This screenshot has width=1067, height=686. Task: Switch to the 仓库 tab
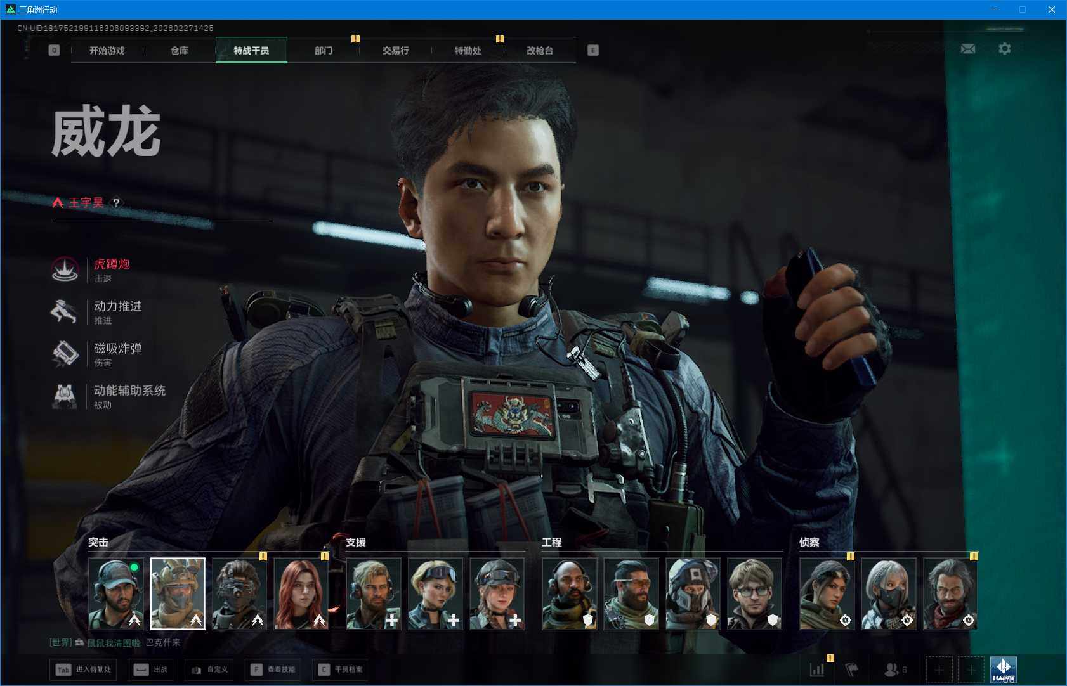point(180,51)
